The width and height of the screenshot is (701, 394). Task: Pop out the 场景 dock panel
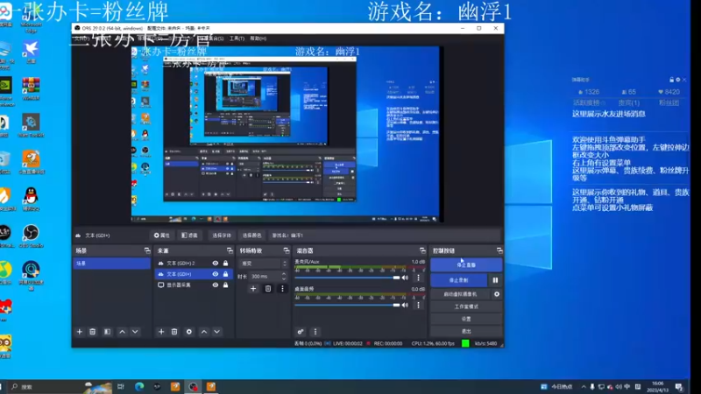point(147,250)
